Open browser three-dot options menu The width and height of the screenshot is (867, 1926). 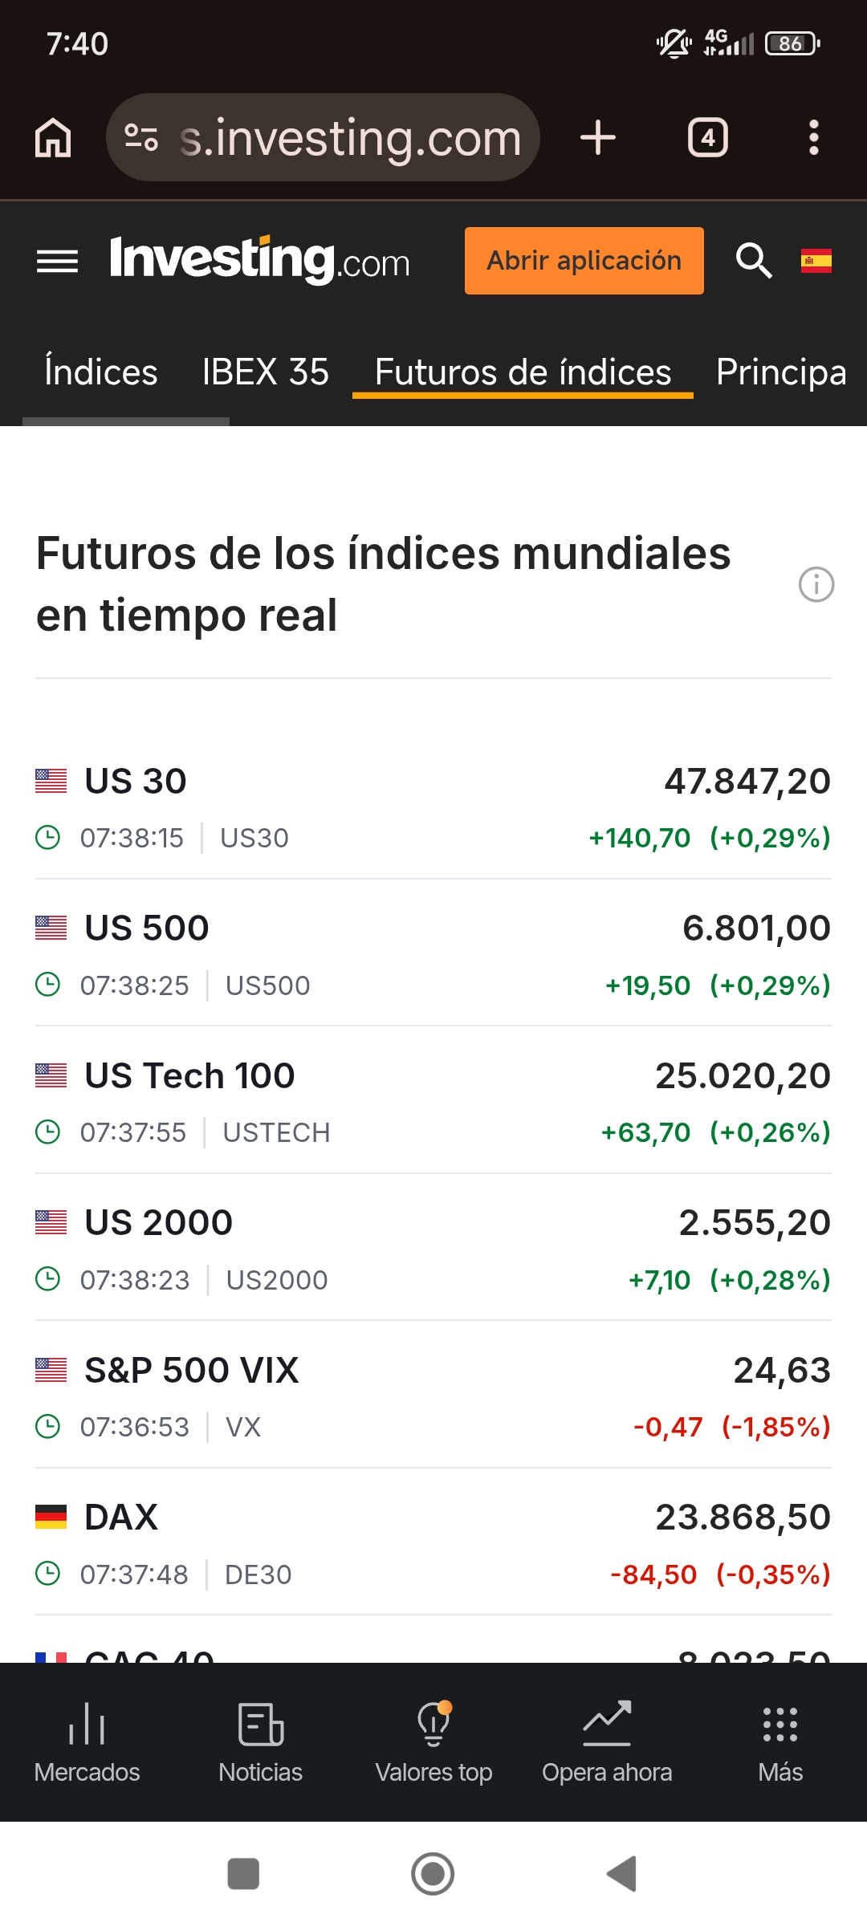pyautogui.click(x=813, y=137)
